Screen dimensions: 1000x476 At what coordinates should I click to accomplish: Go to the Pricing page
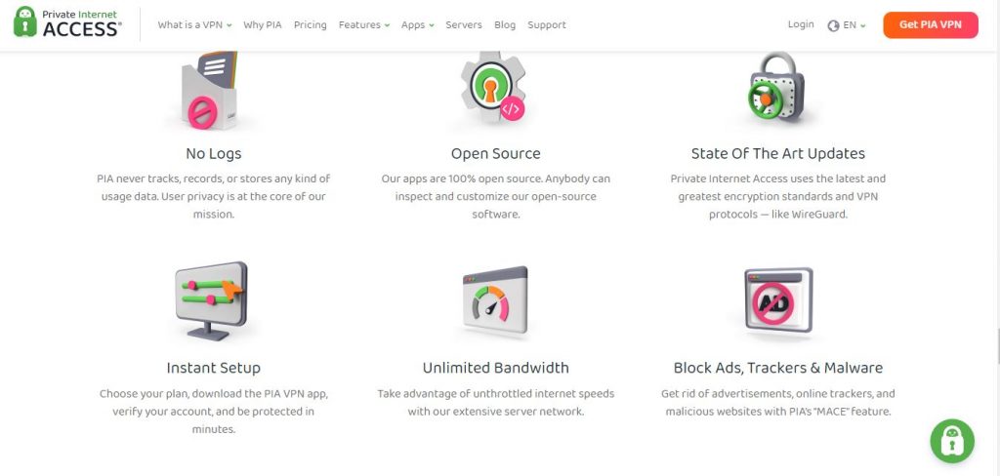[310, 25]
